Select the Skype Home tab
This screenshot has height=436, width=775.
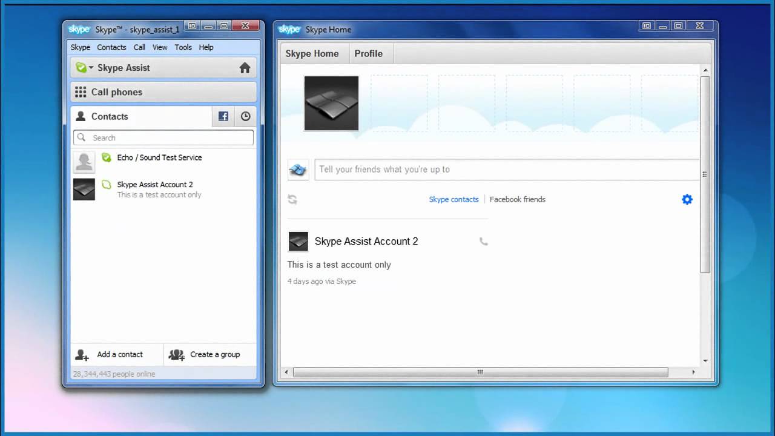click(312, 53)
